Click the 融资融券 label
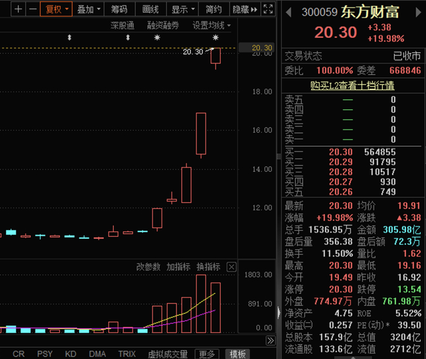The height and width of the screenshot is (359, 426). pyautogui.click(x=162, y=26)
